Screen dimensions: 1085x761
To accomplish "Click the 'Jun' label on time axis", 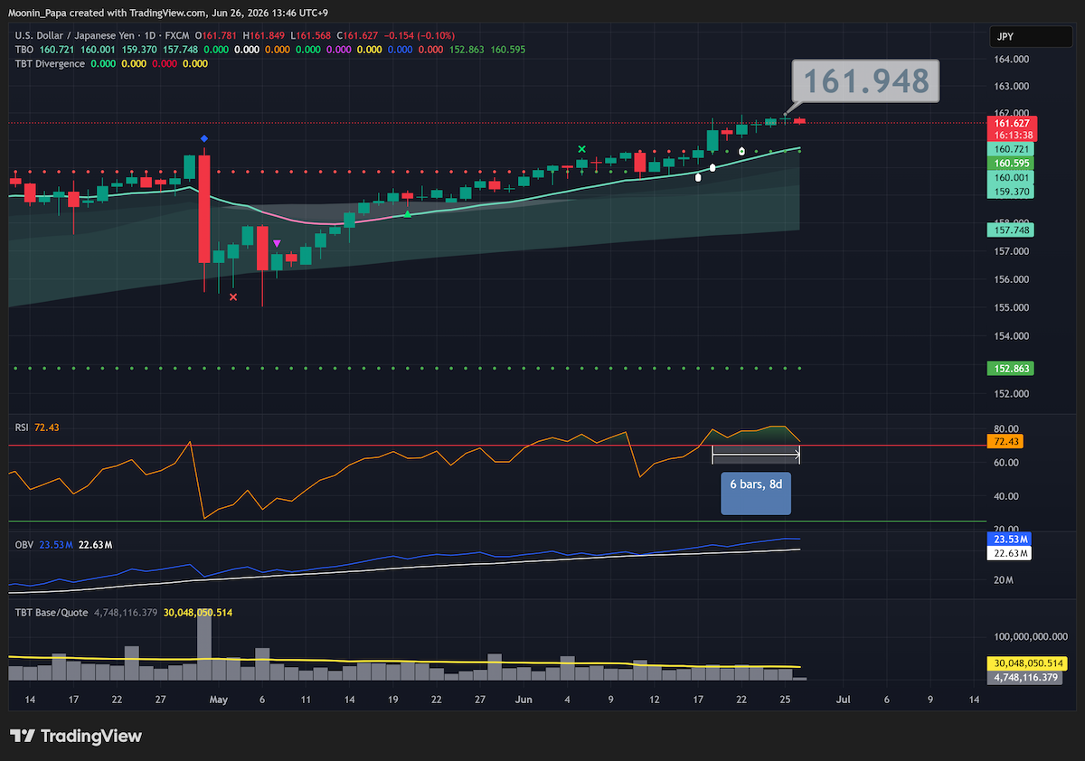I will [x=523, y=700].
